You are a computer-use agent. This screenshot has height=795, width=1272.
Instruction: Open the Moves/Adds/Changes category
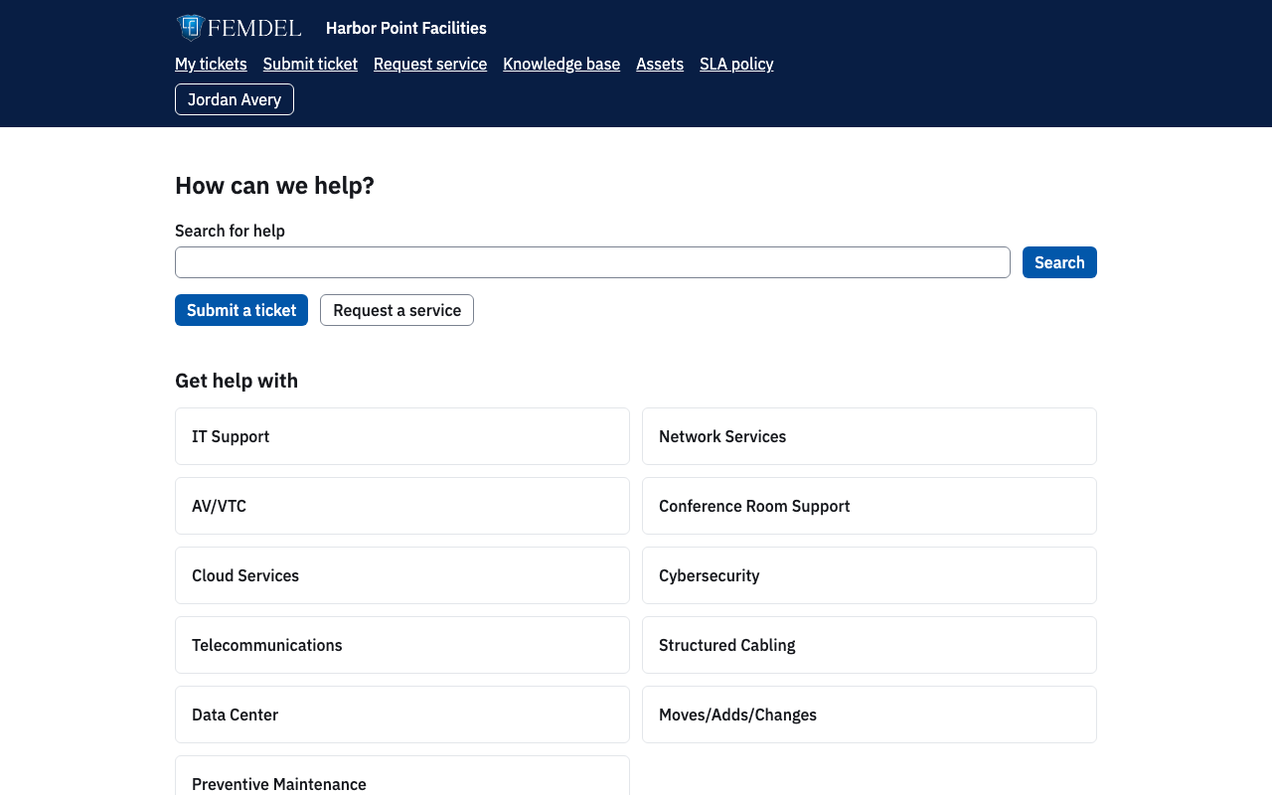[x=870, y=715]
